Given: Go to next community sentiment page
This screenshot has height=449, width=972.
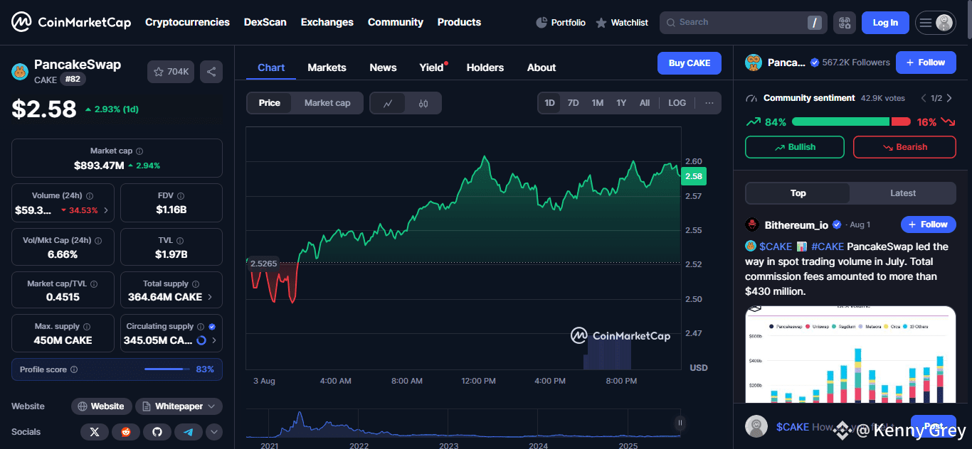Looking at the screenshot, I should click(x=951, y=98).
